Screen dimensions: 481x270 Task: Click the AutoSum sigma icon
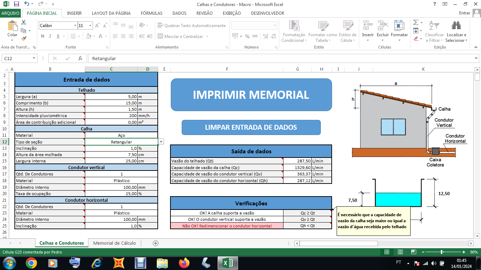[x=416, y=22]
